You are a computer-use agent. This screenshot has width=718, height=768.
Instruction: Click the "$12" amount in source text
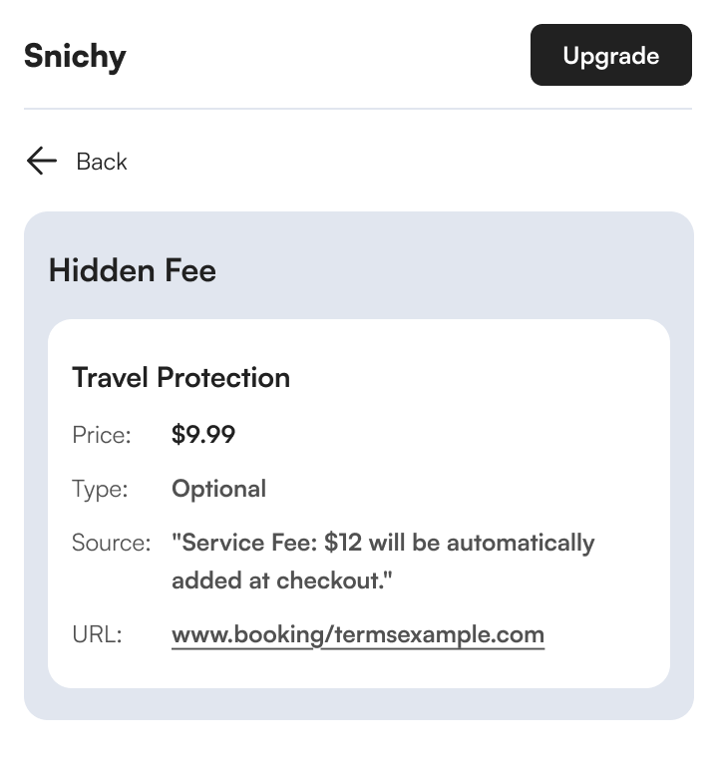point(344,544)
